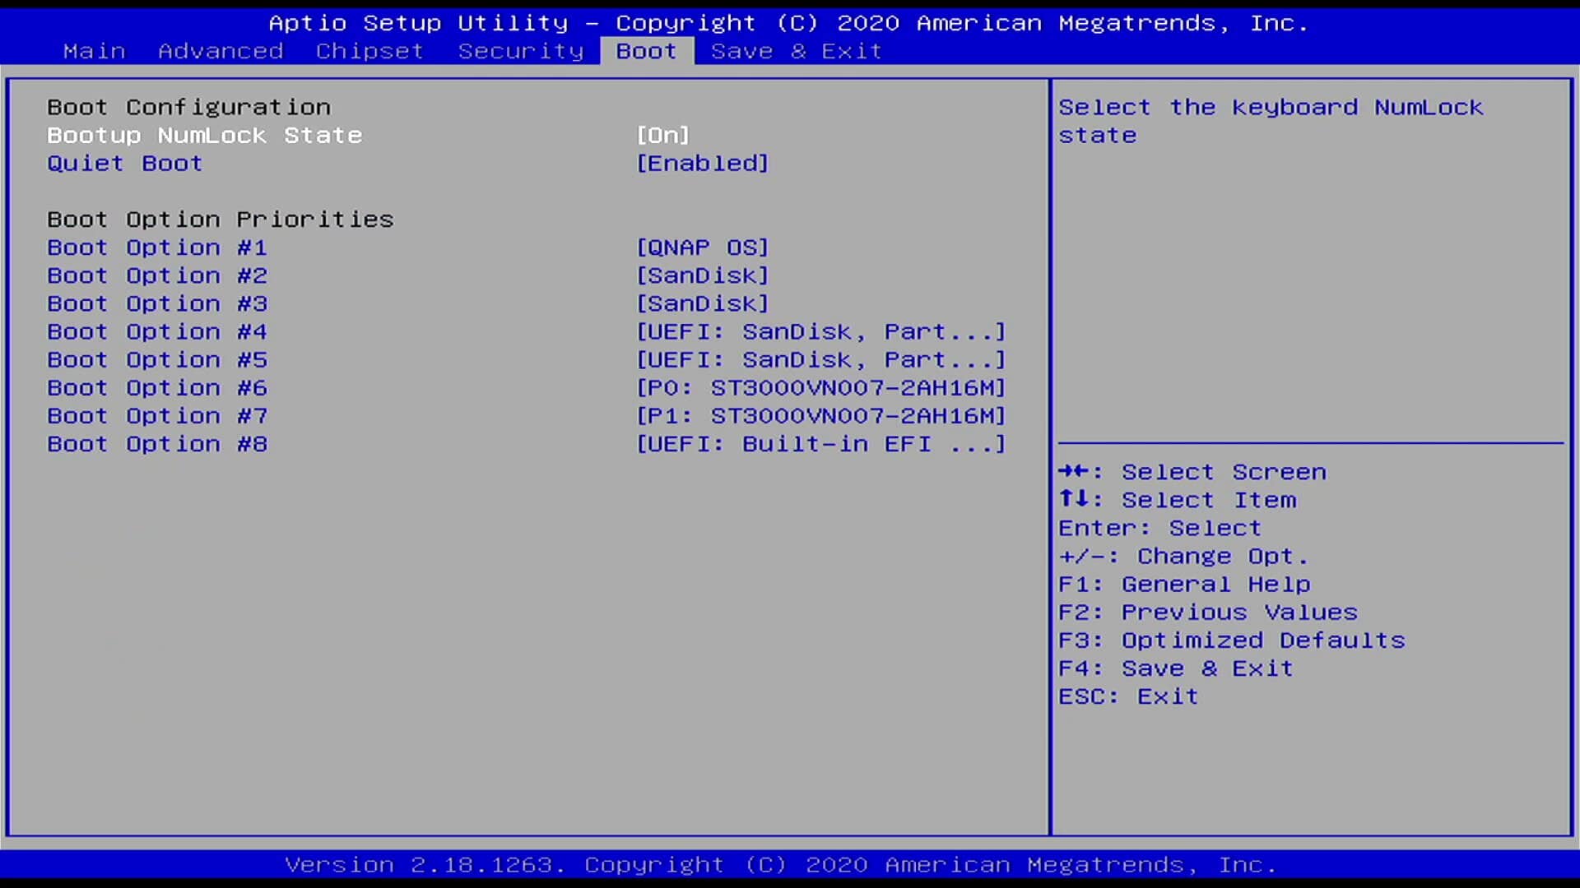Select the Save & Exit tab

[x=796, y=51]
